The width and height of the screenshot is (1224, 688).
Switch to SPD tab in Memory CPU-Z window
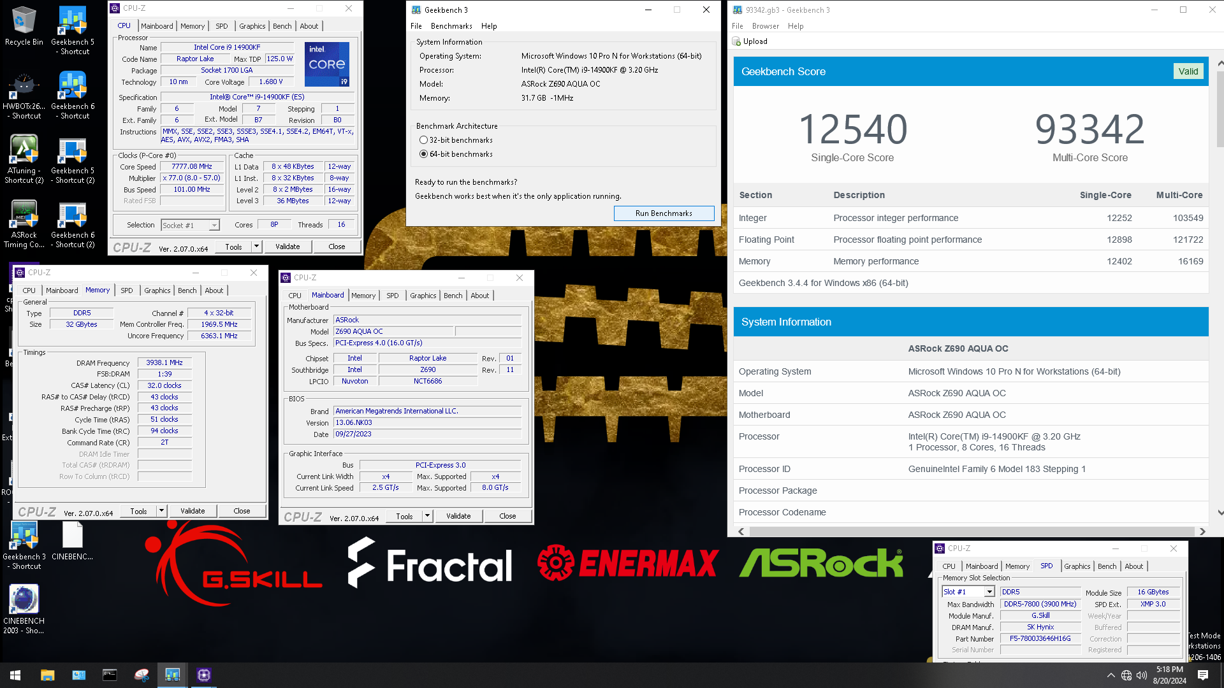(127, 290)
